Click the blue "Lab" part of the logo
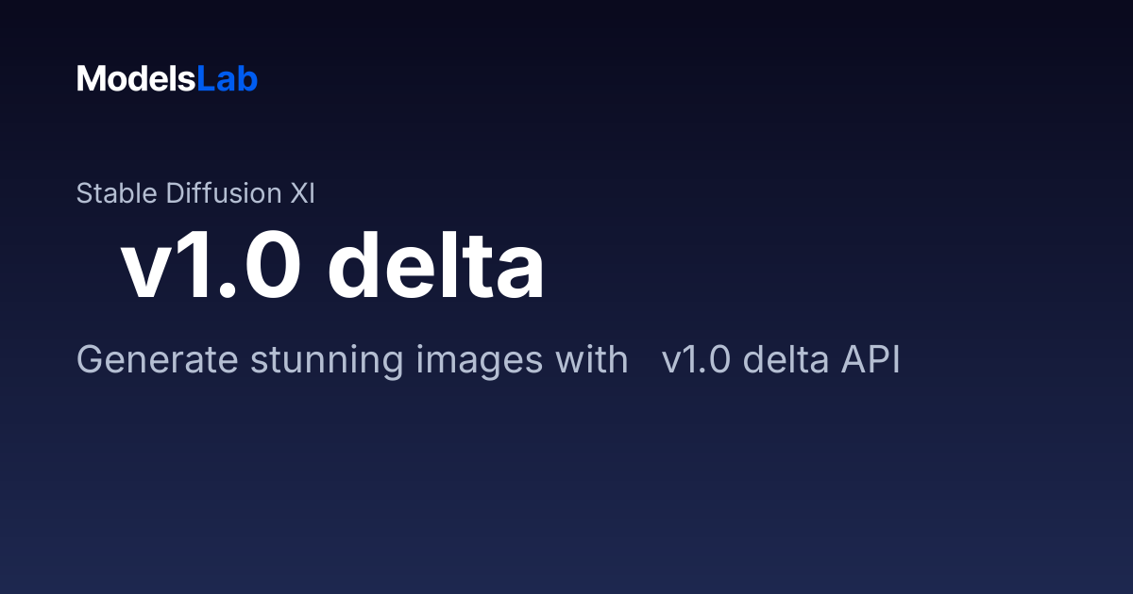This screenshot has height=594, width=1133. tap(228, 79)
